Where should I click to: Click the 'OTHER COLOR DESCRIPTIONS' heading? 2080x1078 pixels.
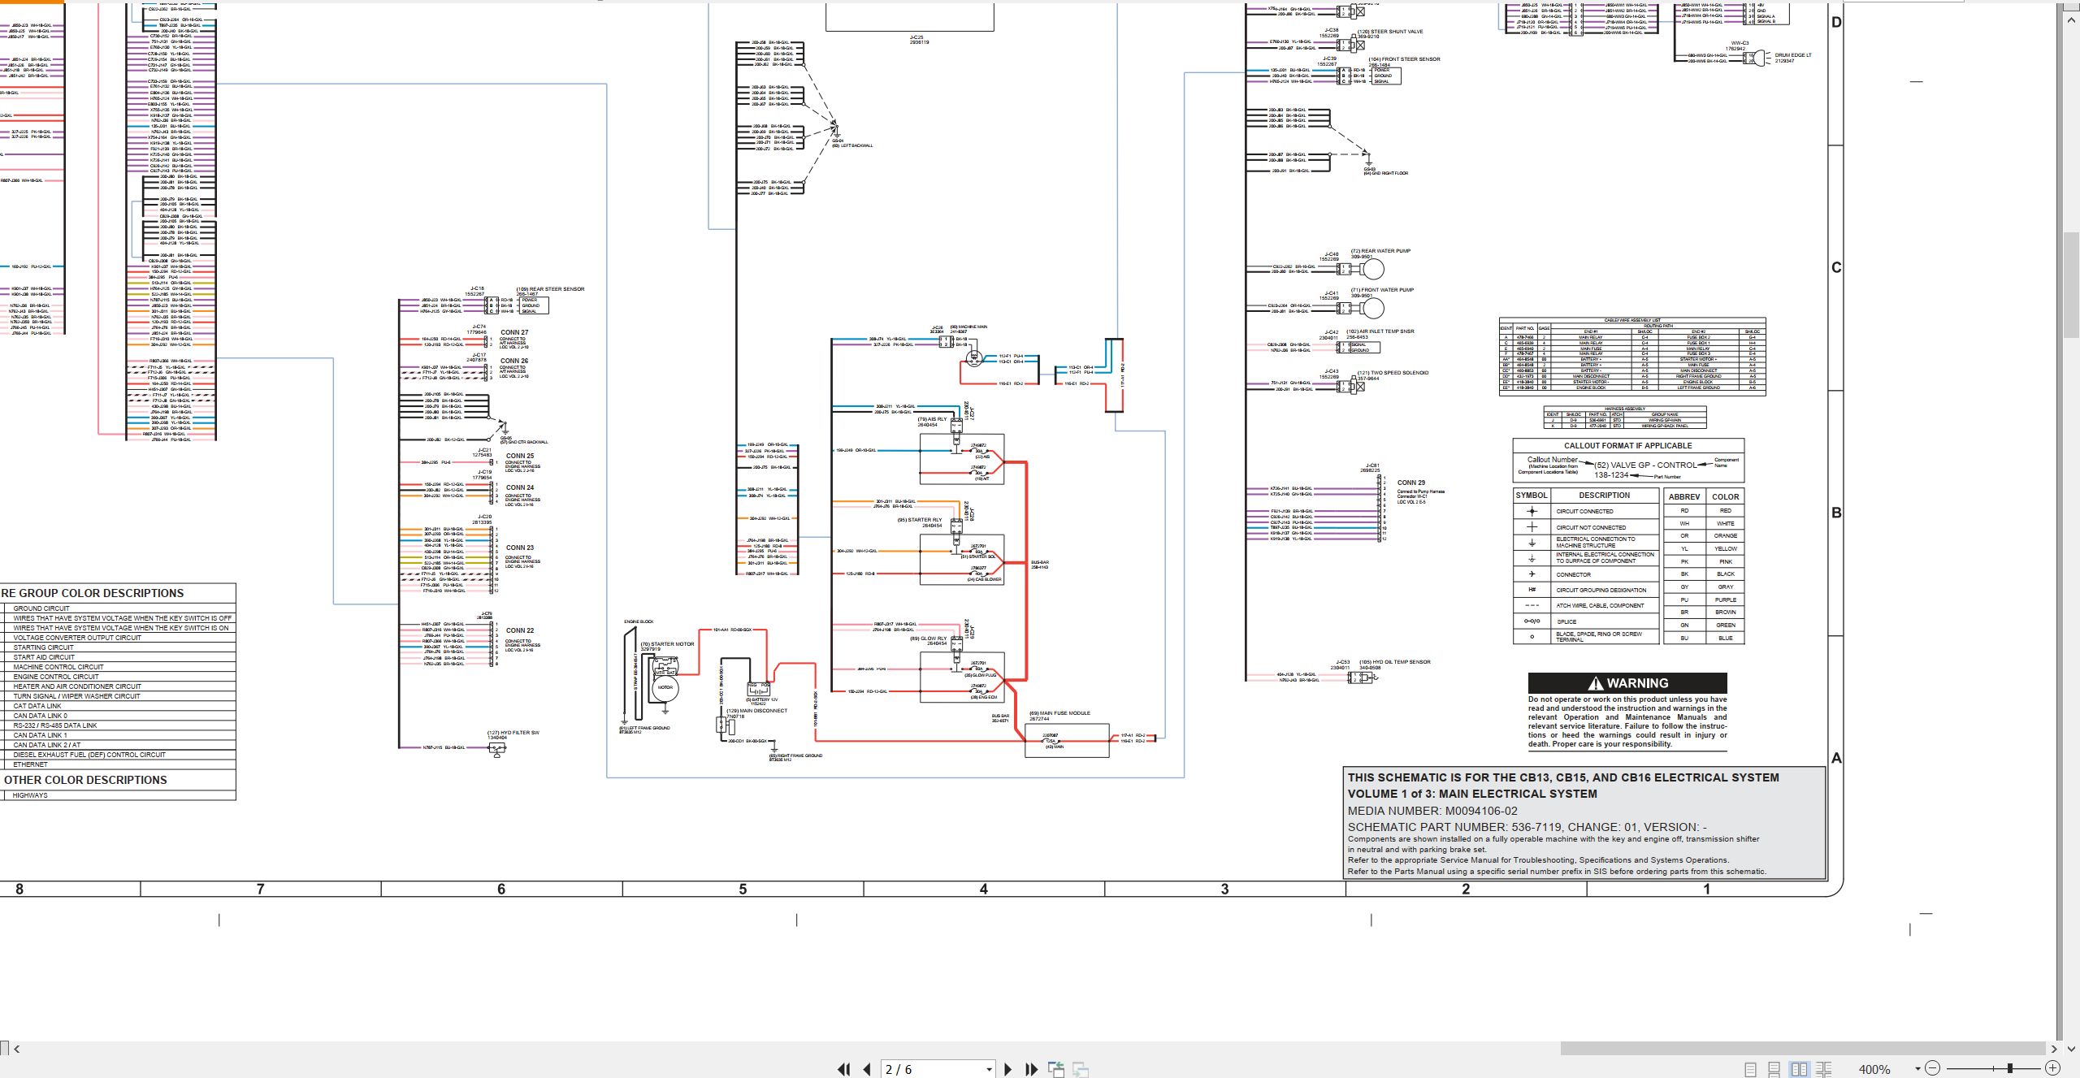click(85, 780)
